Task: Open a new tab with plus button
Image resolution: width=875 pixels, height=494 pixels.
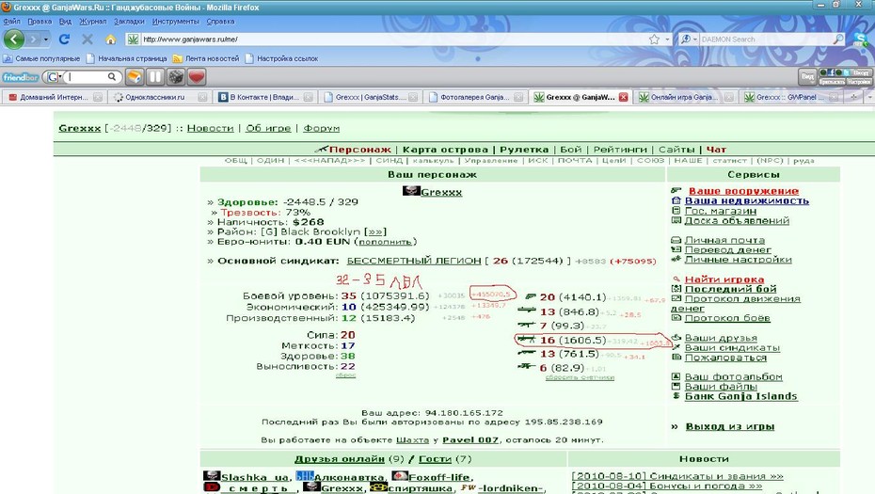Action: pos(853,97)
